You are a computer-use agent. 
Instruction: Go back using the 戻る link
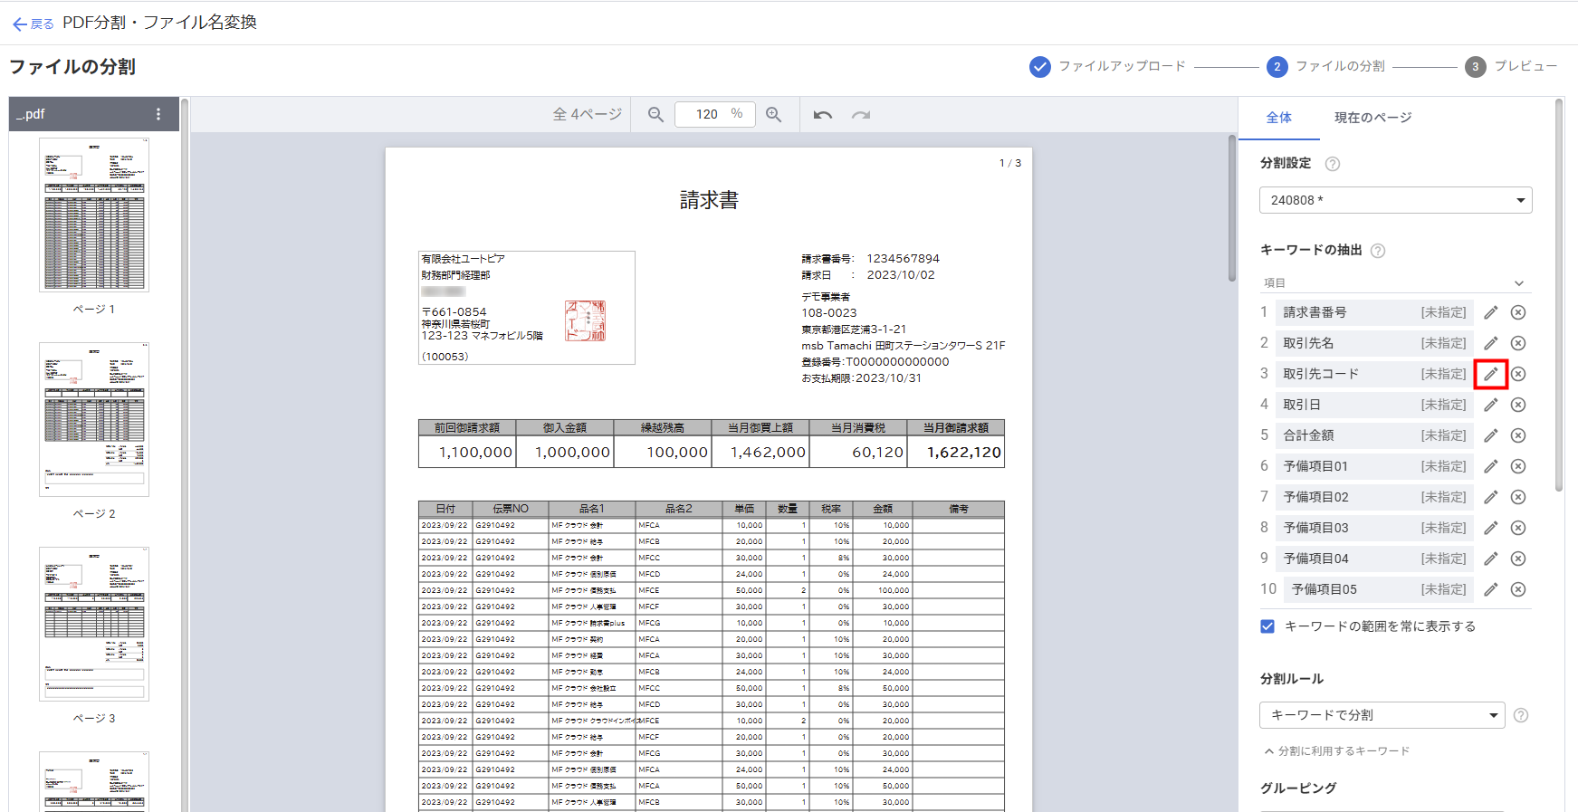[33, 24]
